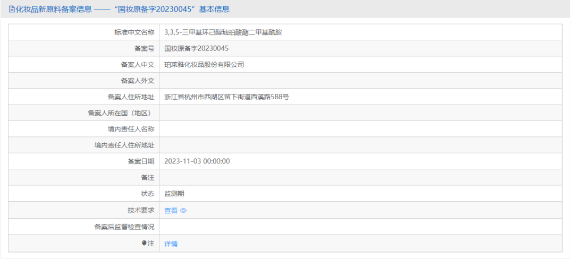Click the 标准中文名称 label cell
The image size is (574, 259).
click(x=84, y=32)
